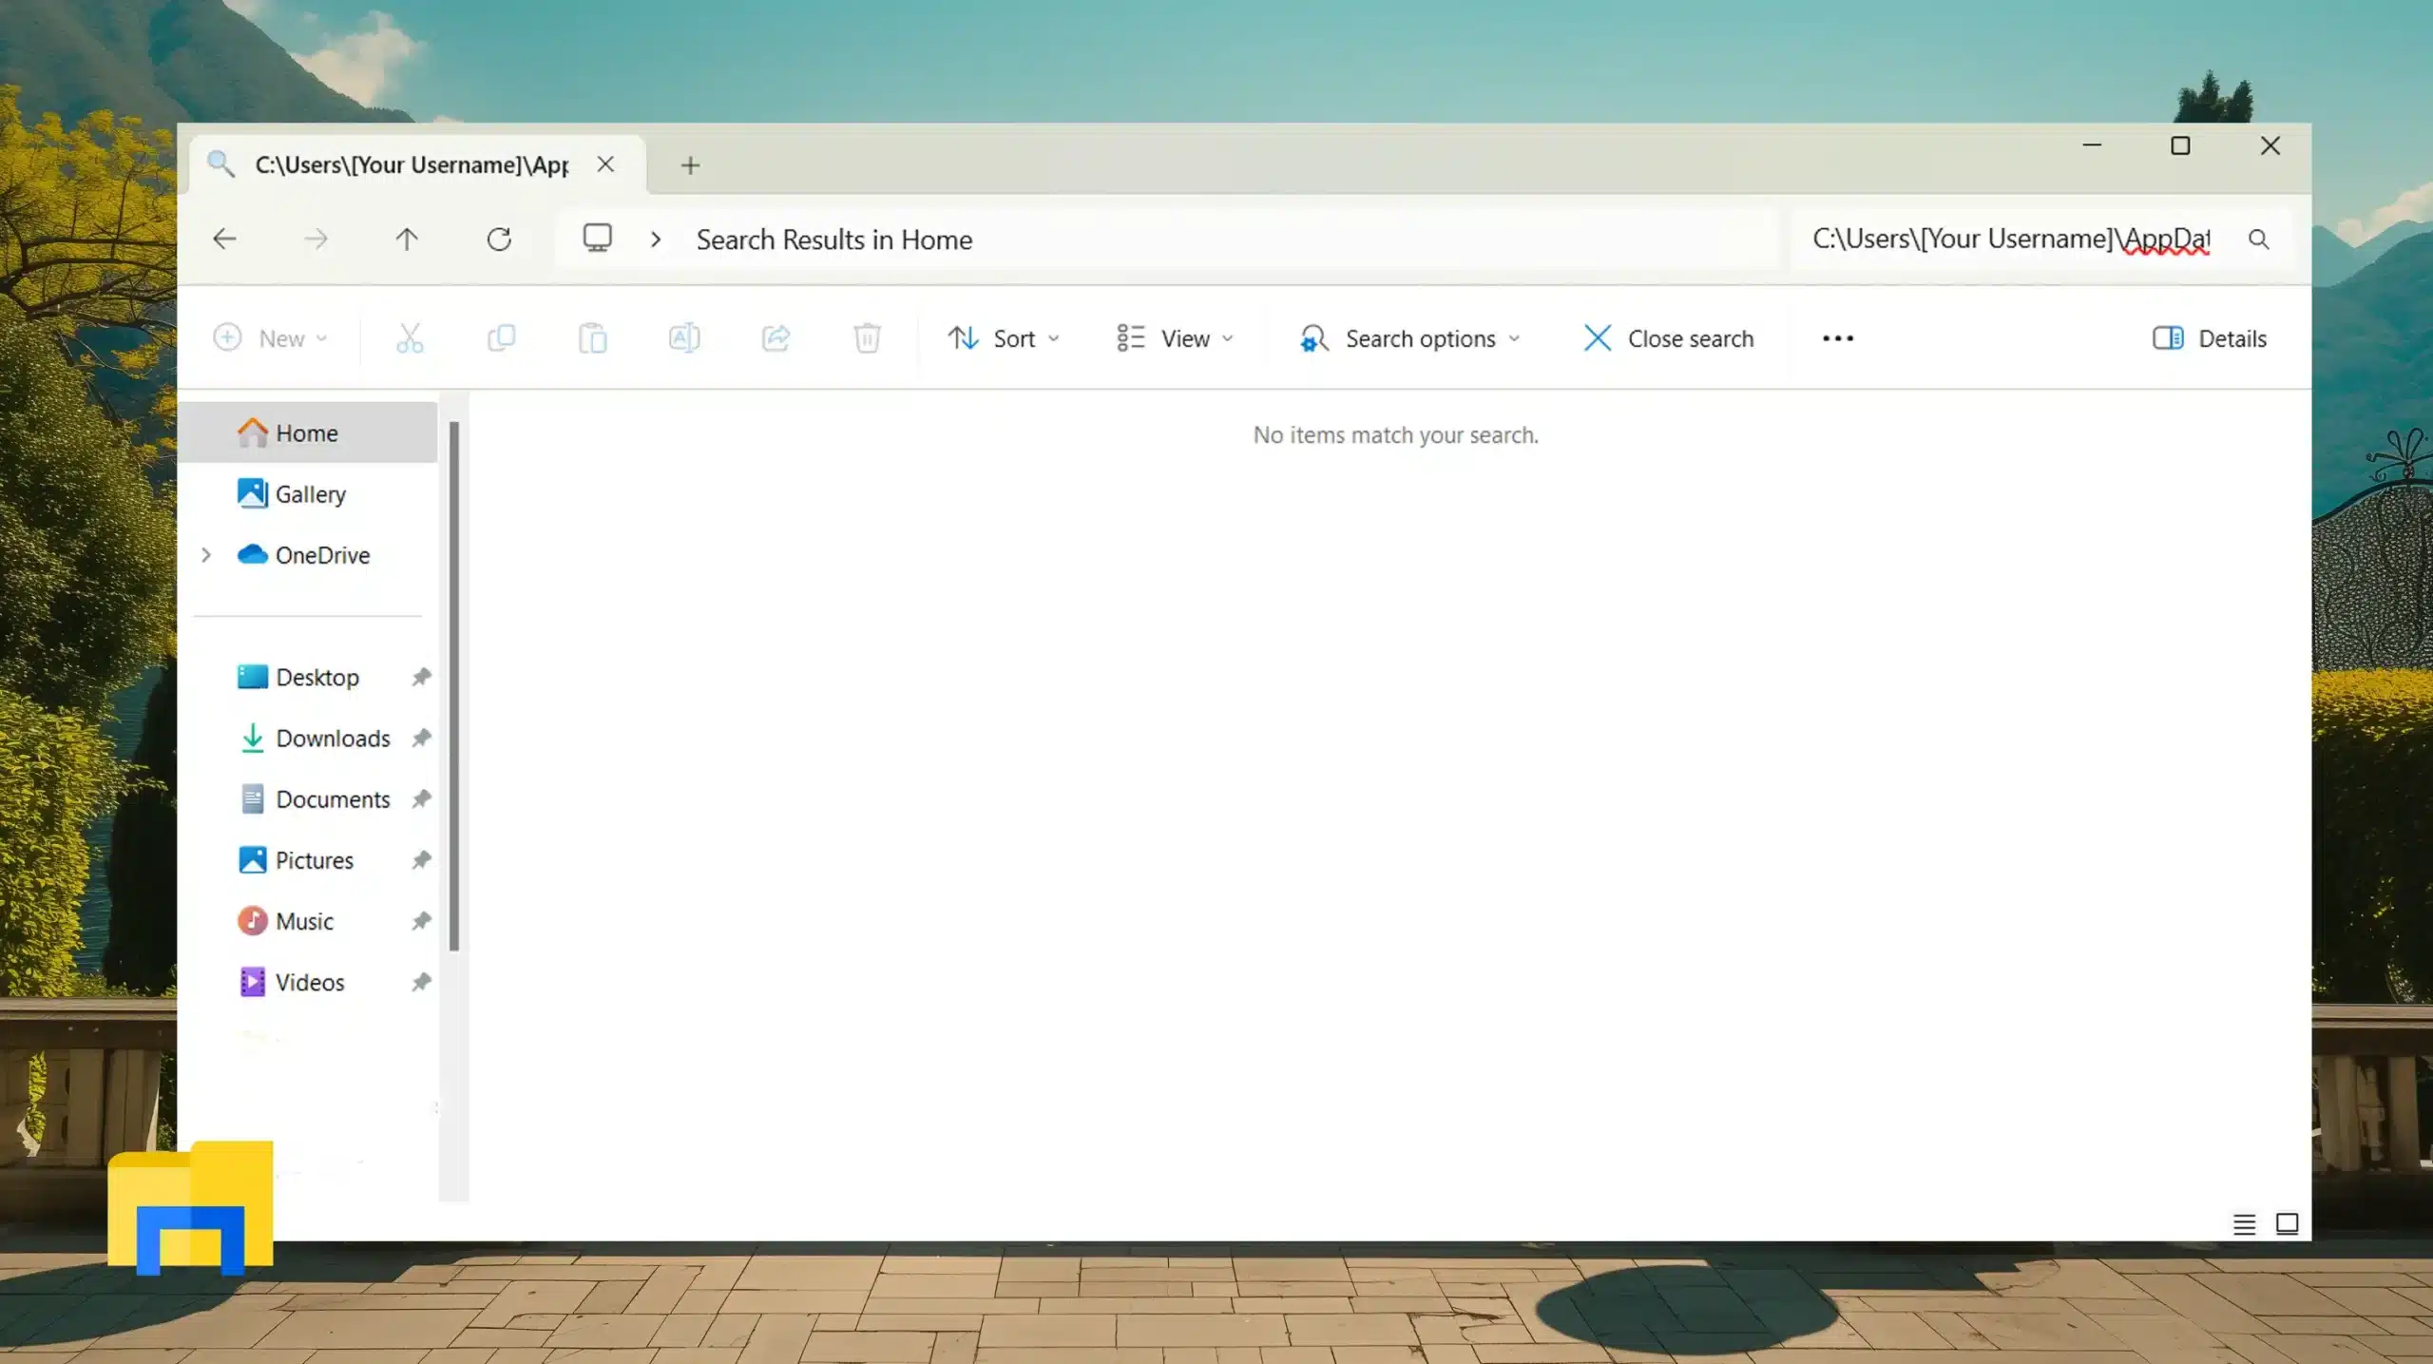The height and width of the screenshot is (1364, 2433).
Task: Select the C:\Users search results tab
Action: point(411,164)
